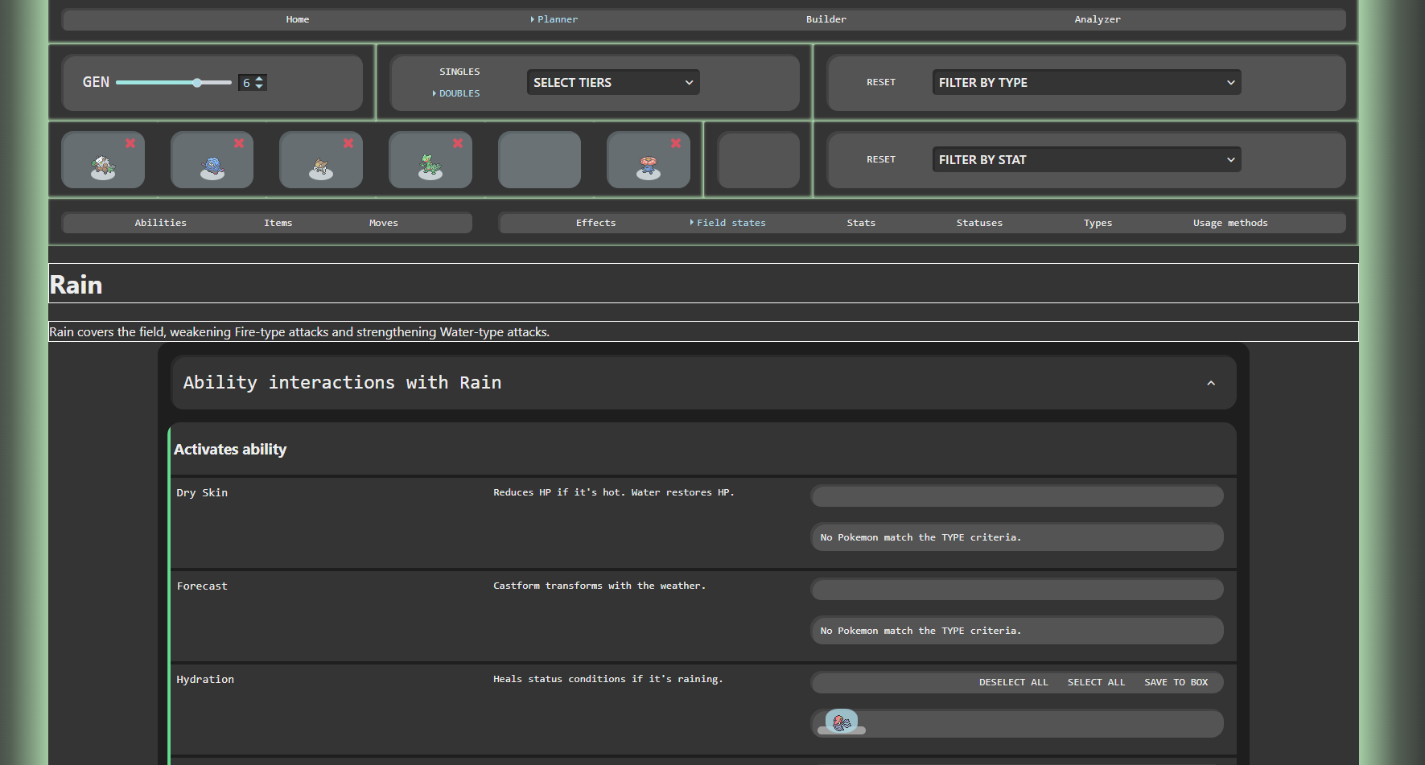Click the empty box beside the team
The image size is (1425, 765).
(759, 159)
